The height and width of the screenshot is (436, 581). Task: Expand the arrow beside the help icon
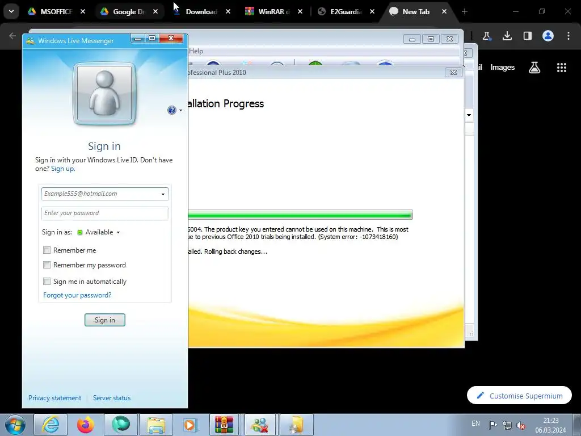pos(181,111)
